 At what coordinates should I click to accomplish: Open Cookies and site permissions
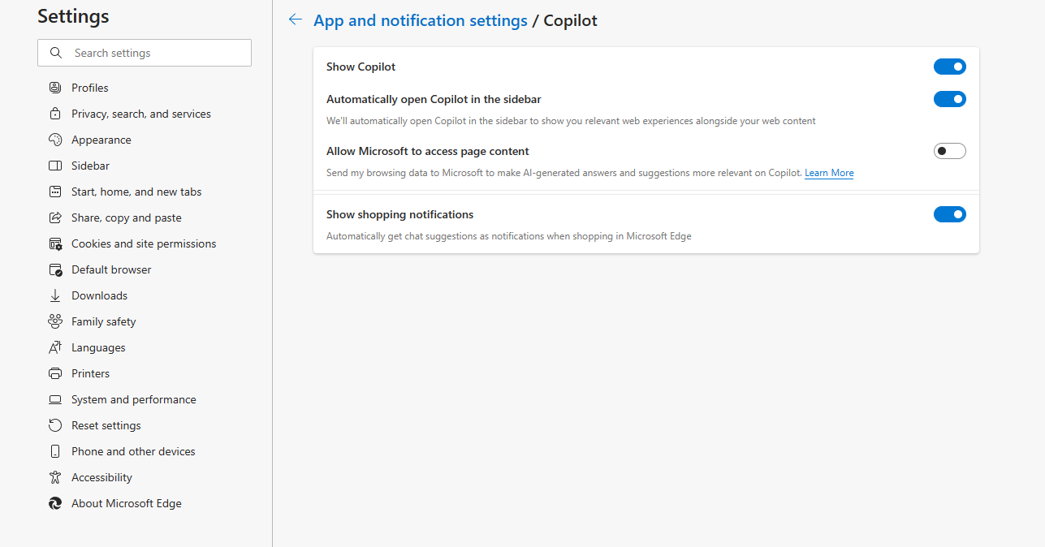[145, 243]
